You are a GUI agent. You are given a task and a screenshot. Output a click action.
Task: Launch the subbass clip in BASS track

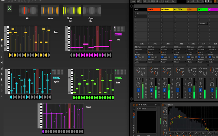click(x=199, y=23)
